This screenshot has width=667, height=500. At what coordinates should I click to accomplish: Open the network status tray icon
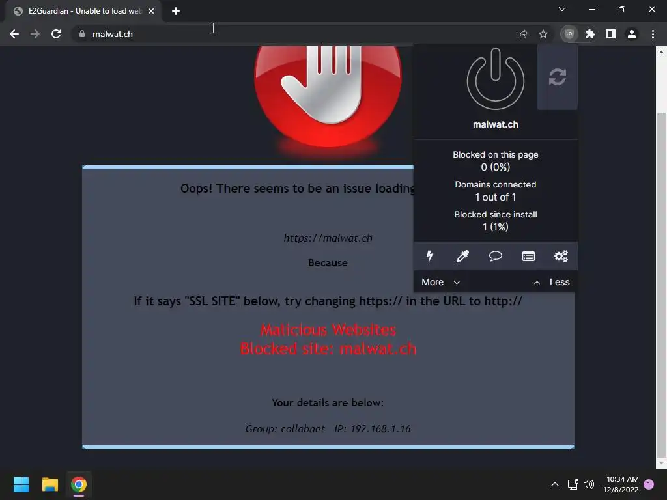coord(573,484)
